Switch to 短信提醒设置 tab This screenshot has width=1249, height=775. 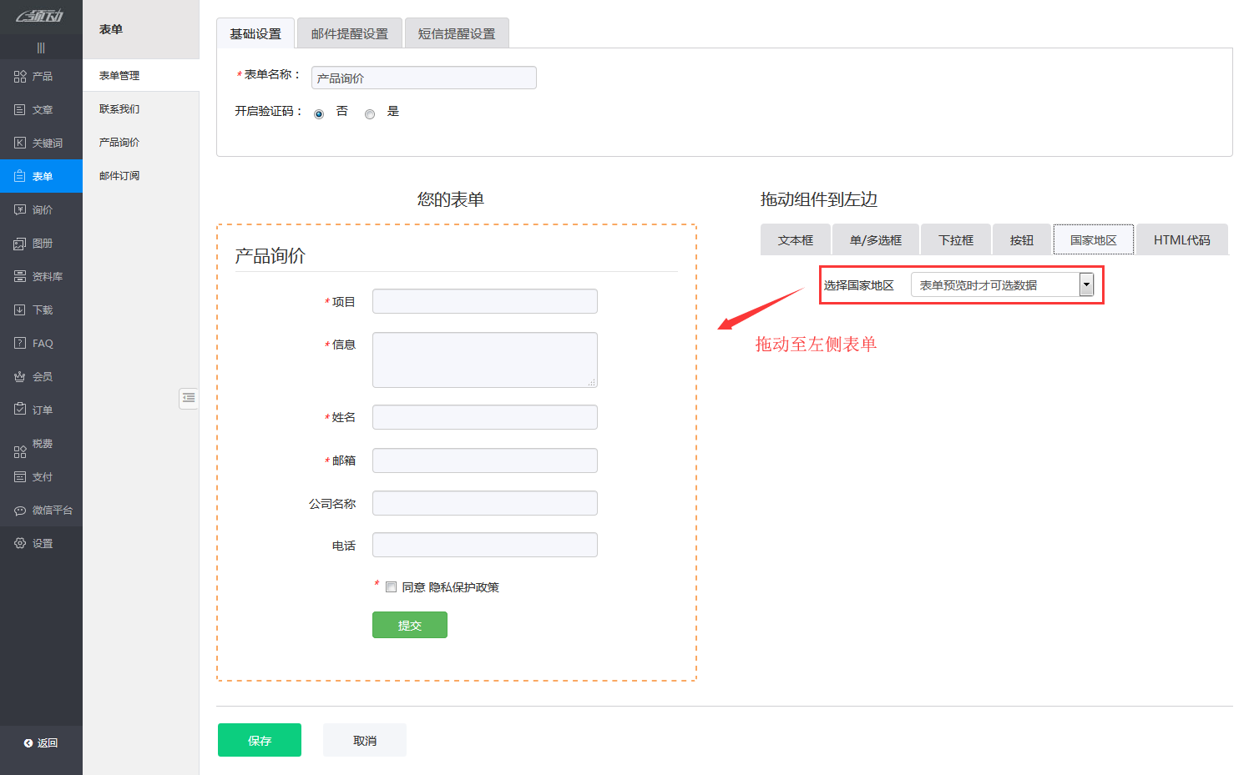click(456, 34)
